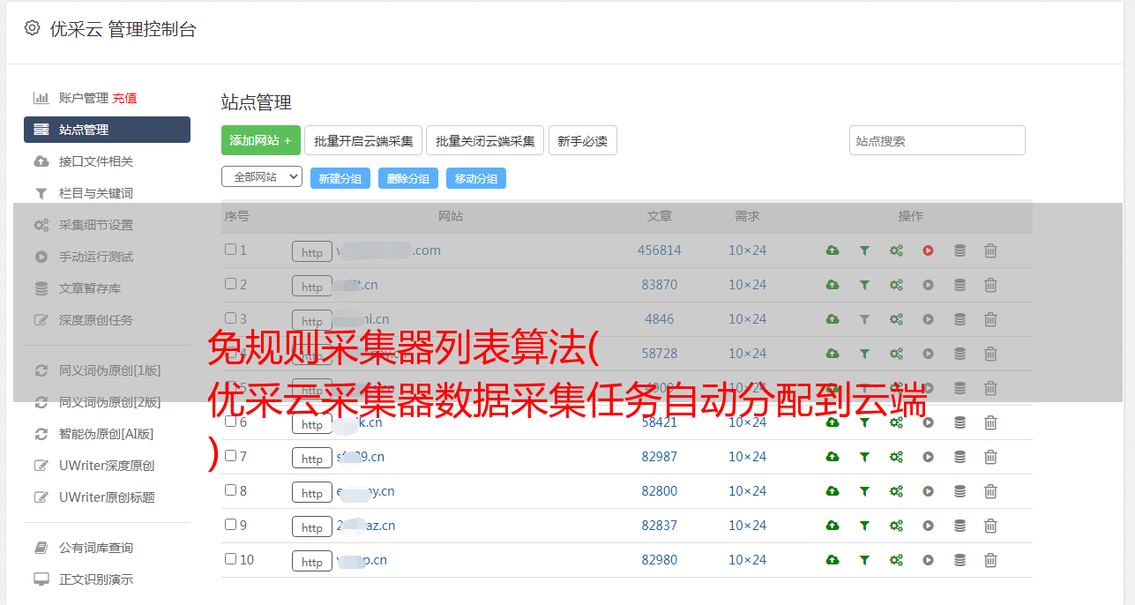
Task: Click cloud upload icon in row 9
Action: tap(832, 526)
